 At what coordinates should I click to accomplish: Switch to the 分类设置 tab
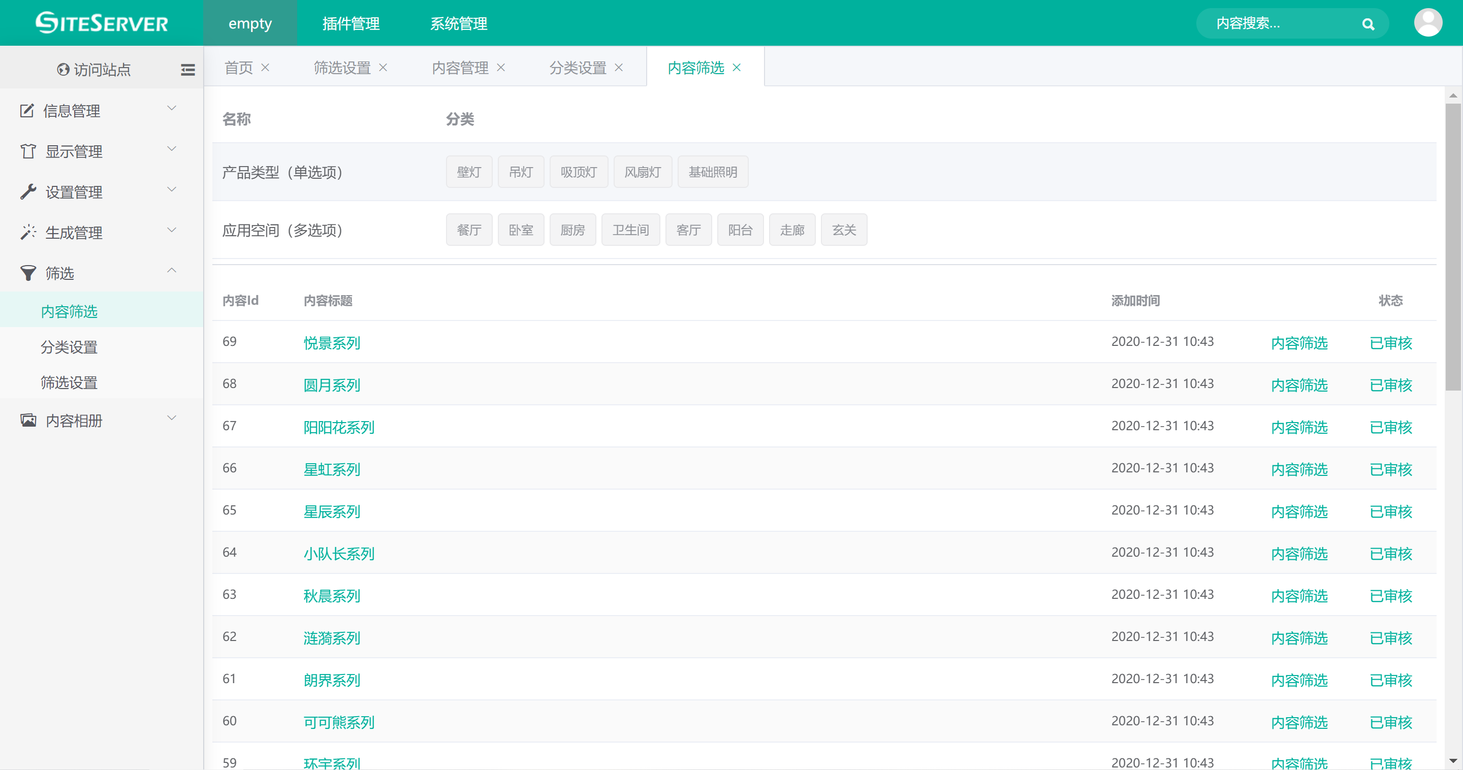(577, 68)
